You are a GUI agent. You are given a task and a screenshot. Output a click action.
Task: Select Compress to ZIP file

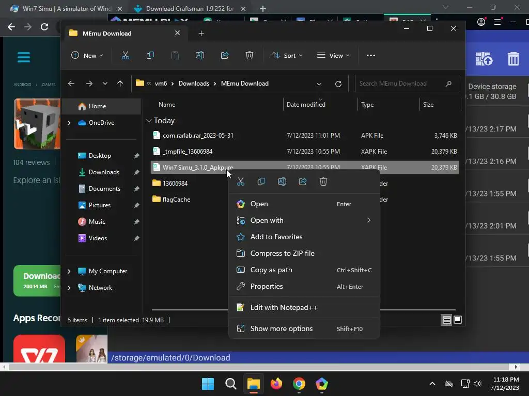[304, 254]
